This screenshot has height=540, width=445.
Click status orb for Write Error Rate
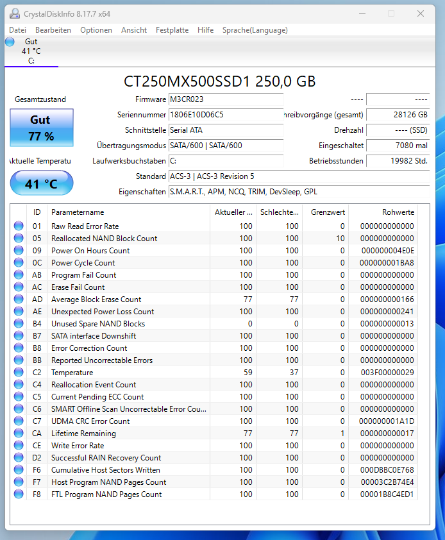[x=19, y=445]
